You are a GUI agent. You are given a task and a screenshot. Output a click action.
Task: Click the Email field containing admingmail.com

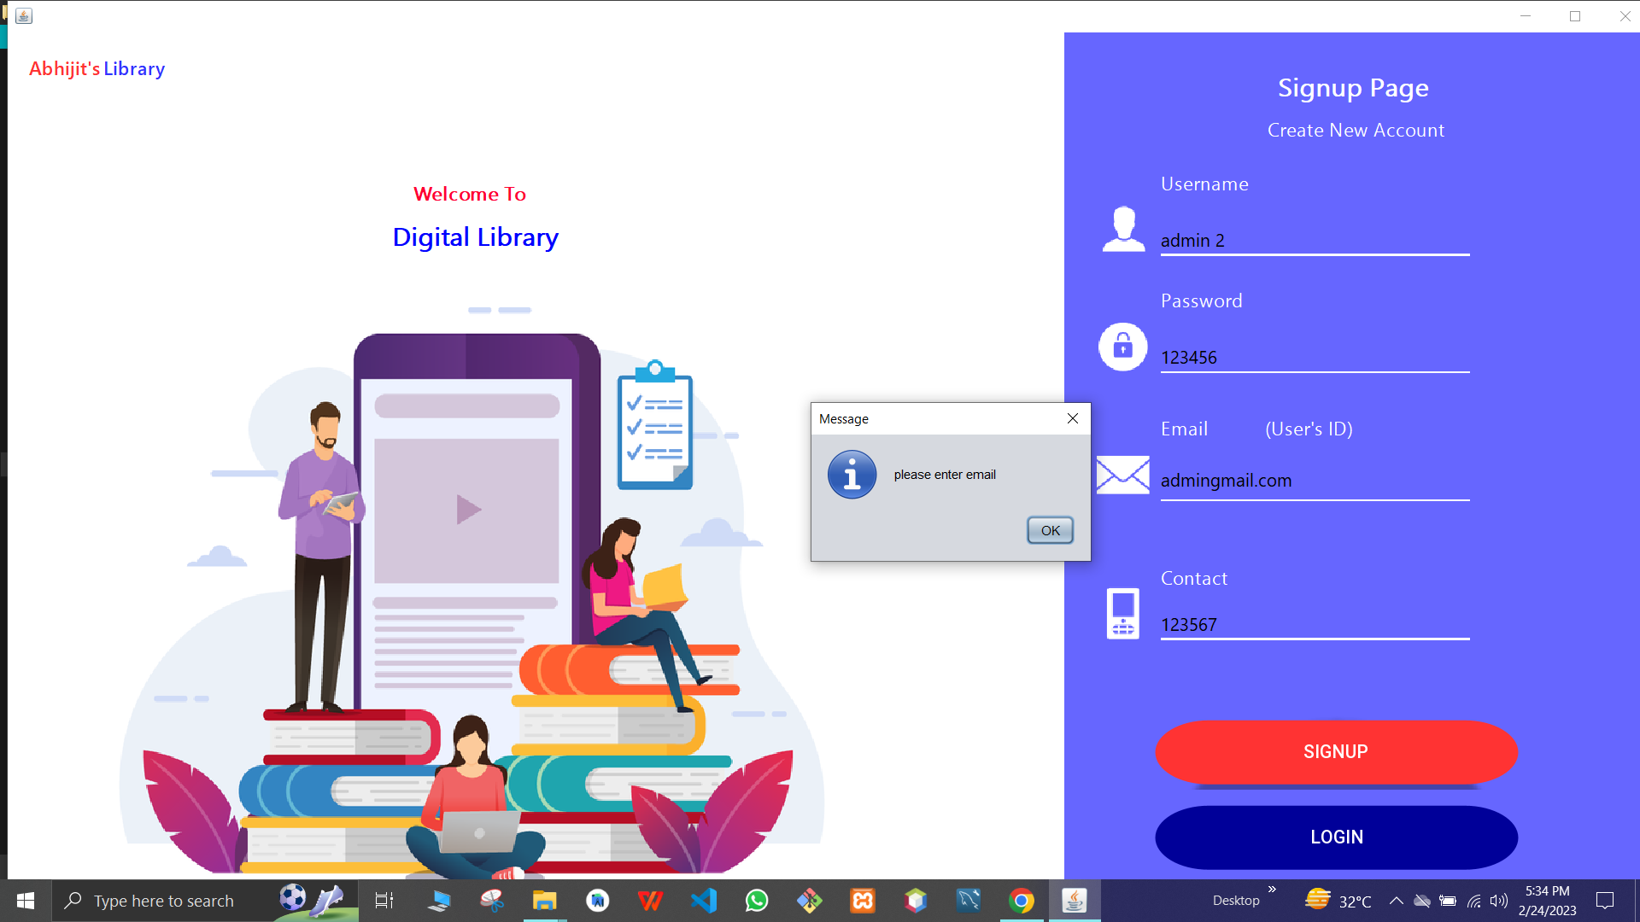click(1315, 481)
